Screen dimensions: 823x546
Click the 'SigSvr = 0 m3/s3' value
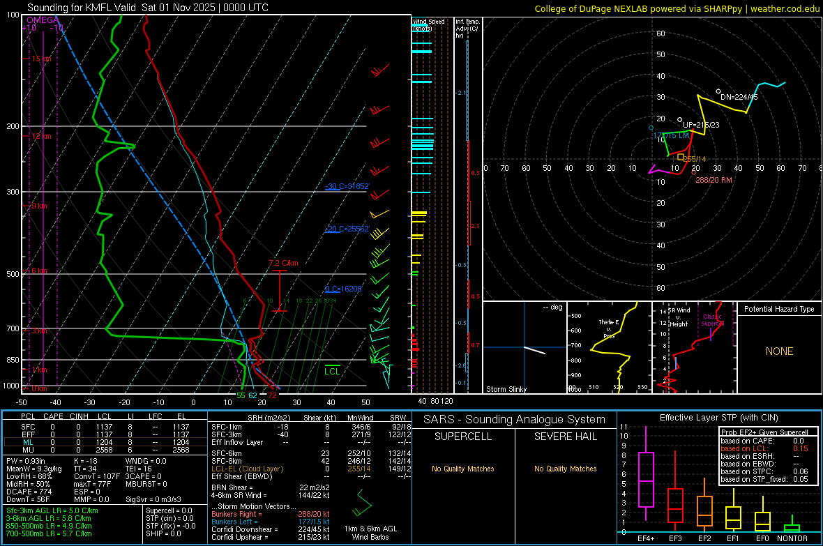pyautogui.click(x=153, y=499)
